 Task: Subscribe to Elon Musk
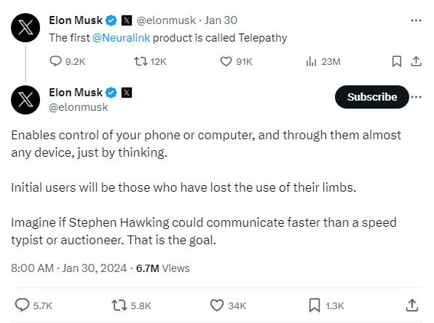click(x=372, y=97)
